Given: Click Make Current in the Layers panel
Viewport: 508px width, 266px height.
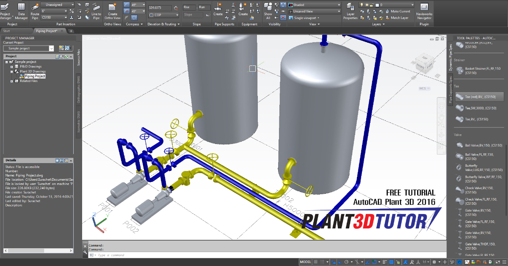Looking at the screenshot, I should click(x=400, y=11).
